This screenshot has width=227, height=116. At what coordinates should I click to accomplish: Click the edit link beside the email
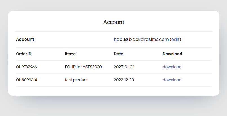click(175, 39)
